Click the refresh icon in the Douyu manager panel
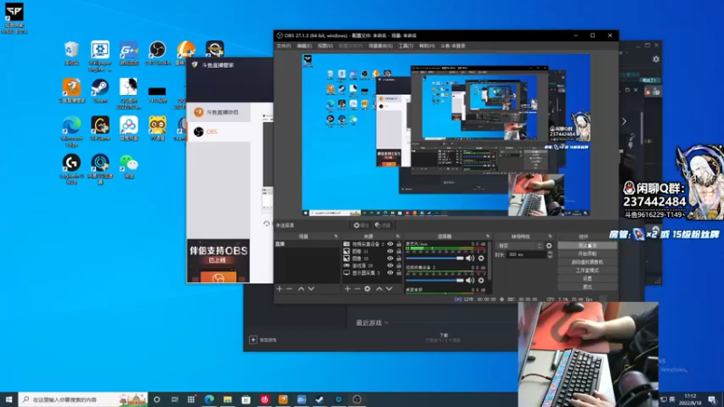 pyautogui.click(x=266, y=223)
